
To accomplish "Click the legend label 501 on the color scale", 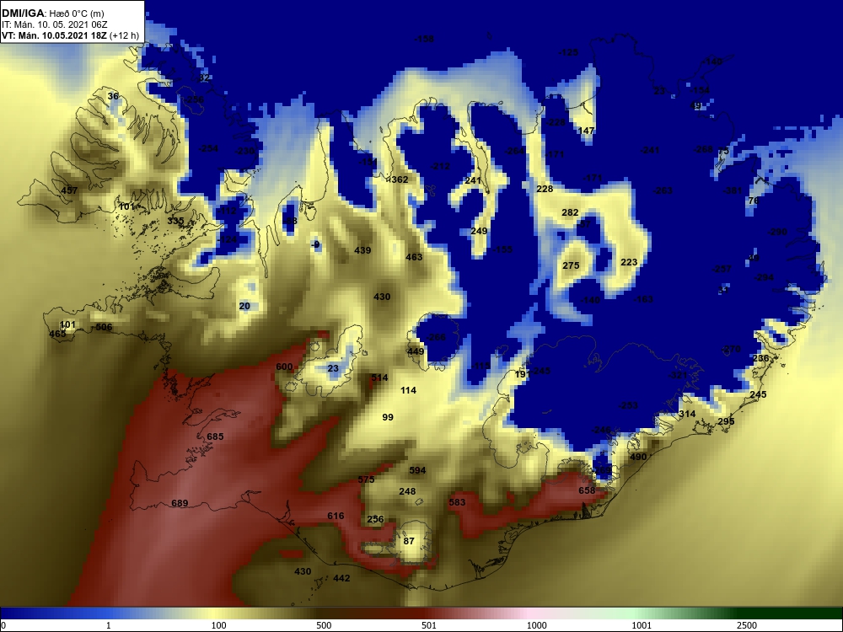I will tap(428, 625).
